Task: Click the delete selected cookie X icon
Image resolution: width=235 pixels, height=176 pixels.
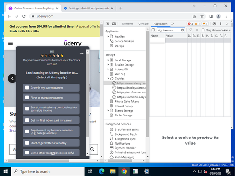Action: tap(197, 30)
